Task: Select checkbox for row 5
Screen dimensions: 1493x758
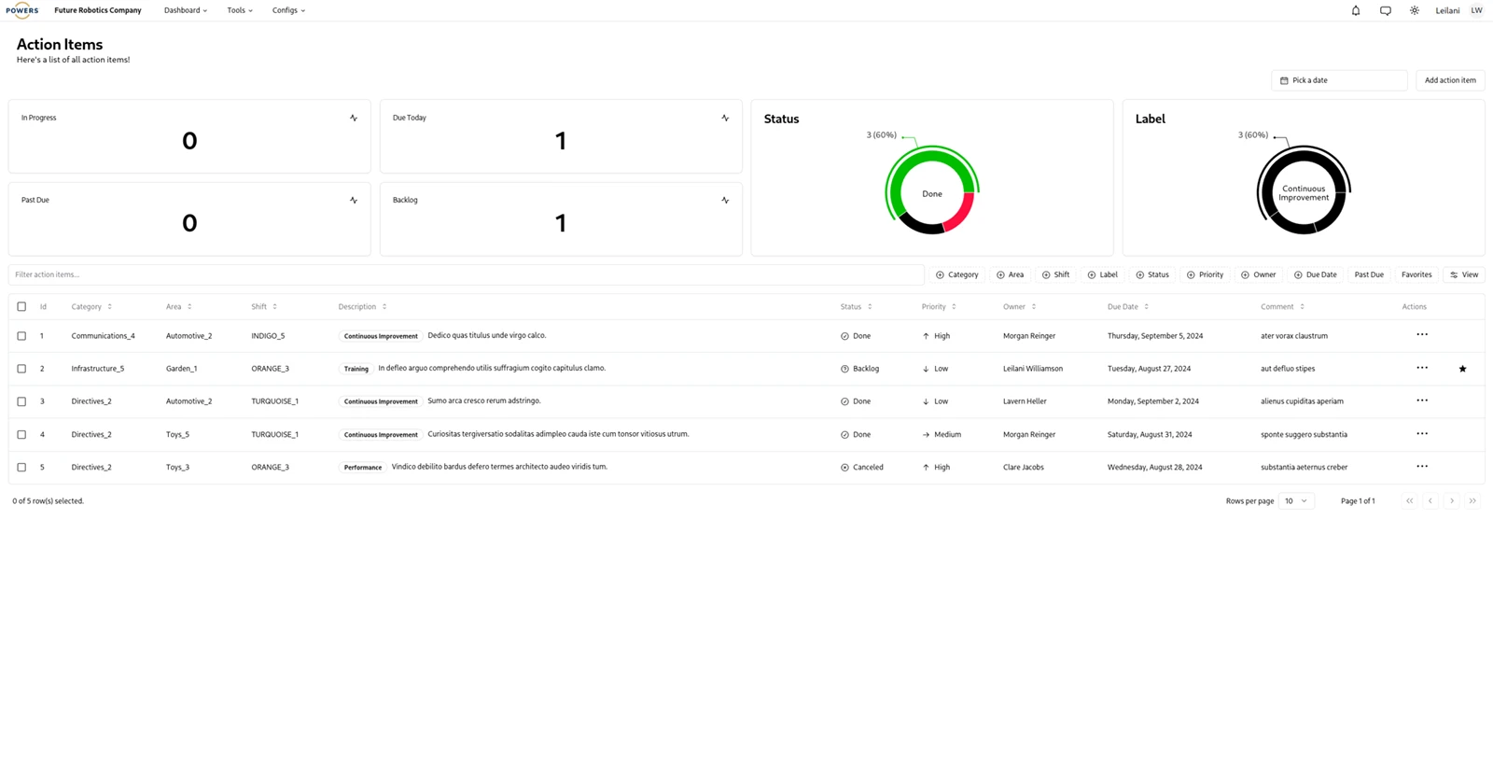Action: click(21, 467)
